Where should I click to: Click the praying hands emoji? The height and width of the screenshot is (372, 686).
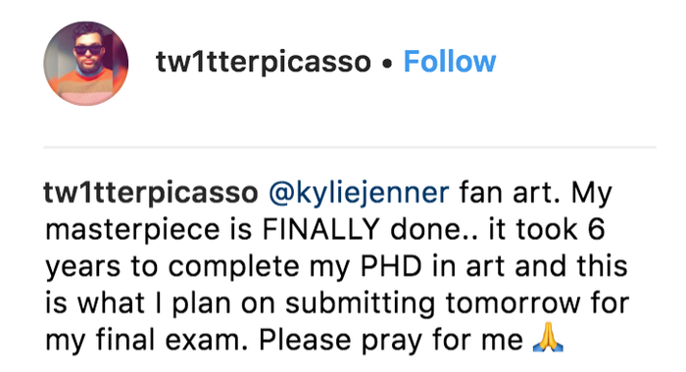[x=548, y=337]
